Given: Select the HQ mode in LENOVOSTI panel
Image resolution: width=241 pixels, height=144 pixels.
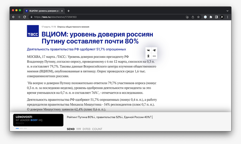Looking at the screenshot, I should point(40,120).
